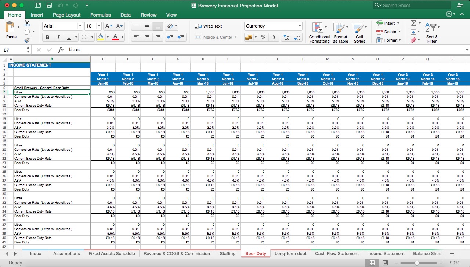Toggle Italic formatting

click(58, 37)
